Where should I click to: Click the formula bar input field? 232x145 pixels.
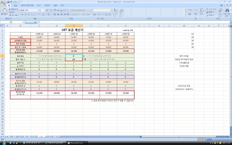(133, 22)
